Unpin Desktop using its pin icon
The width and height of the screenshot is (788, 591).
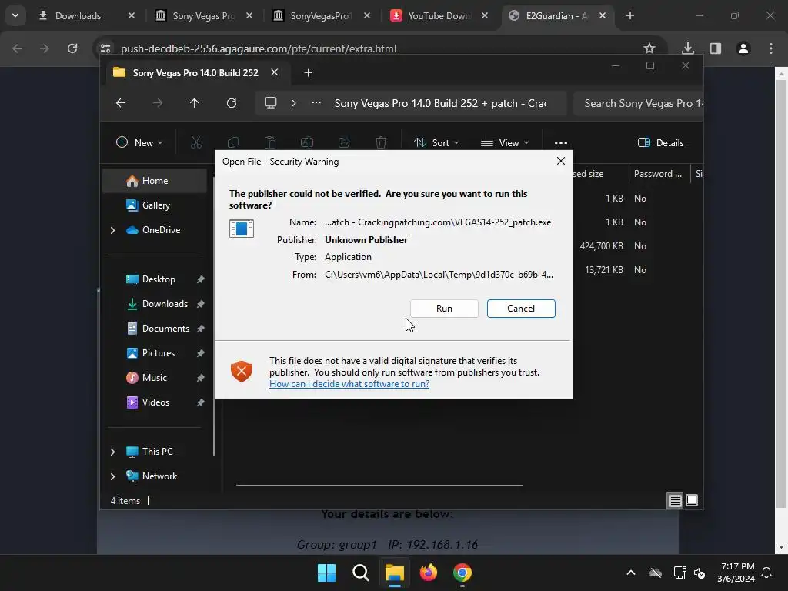(x=201, y=279)
